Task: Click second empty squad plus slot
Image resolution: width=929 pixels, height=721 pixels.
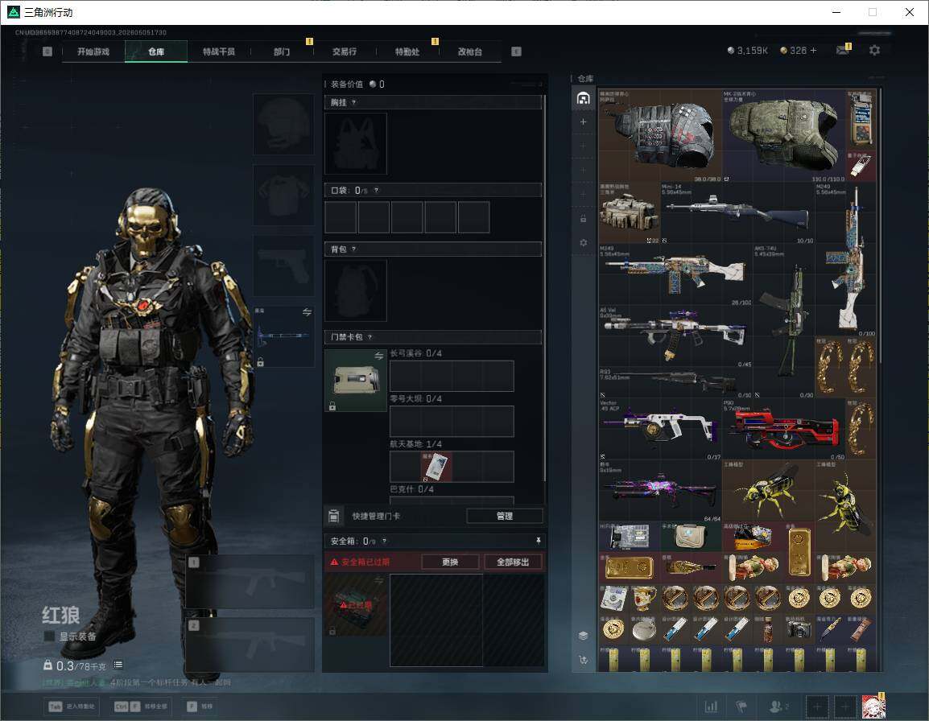Action: [845, 707]
